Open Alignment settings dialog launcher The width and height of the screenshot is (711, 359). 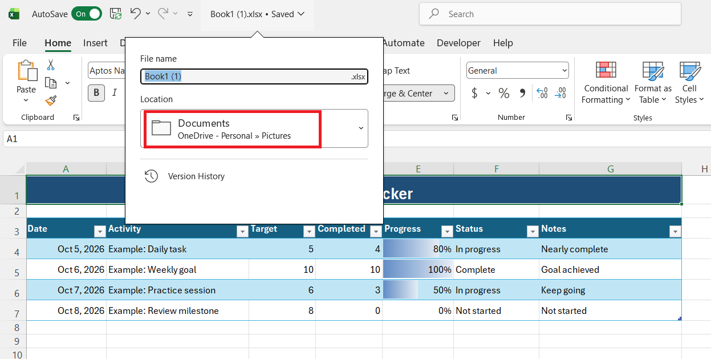click(455, 118)
